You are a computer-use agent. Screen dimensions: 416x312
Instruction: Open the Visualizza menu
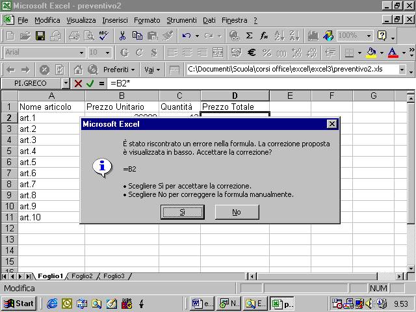click(81, 20)
